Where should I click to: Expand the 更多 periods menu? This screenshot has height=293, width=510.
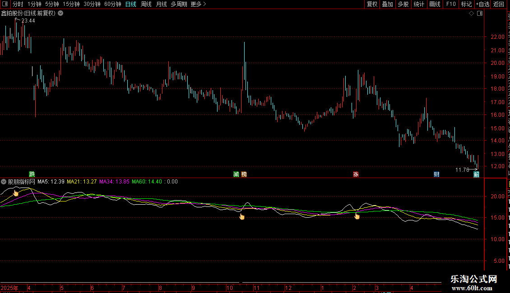(x=198, y=4)
